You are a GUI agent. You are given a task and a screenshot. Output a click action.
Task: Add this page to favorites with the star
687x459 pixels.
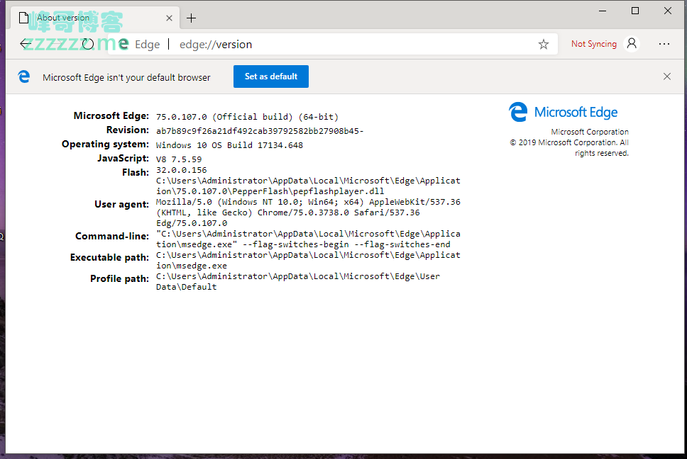pos(544,44)
